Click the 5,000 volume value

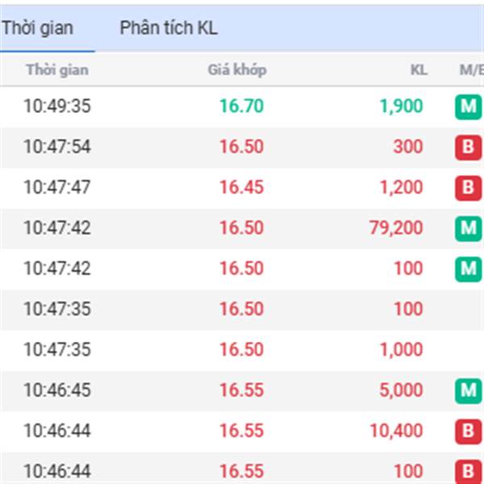(401, 390)
